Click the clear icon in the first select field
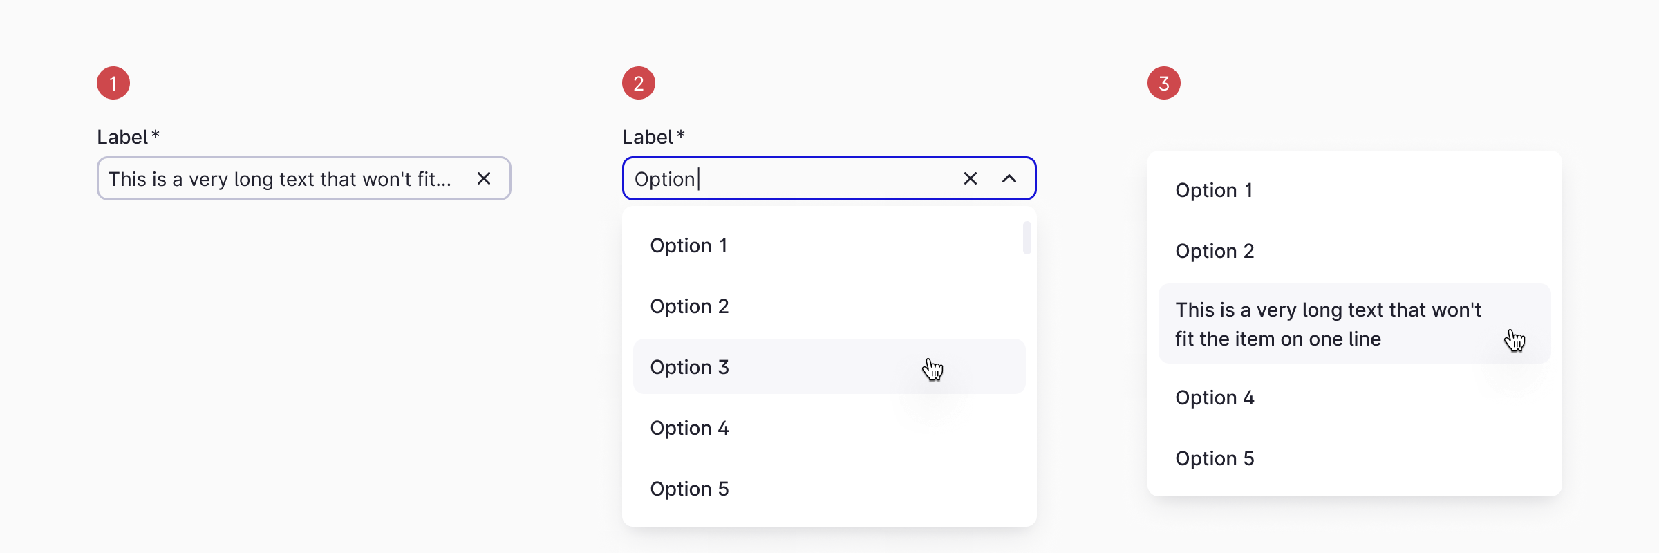 coord(483,178)
